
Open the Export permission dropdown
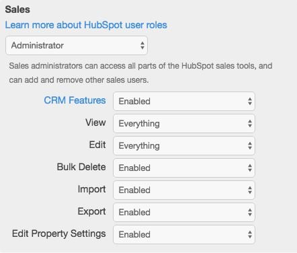(184, 212)
